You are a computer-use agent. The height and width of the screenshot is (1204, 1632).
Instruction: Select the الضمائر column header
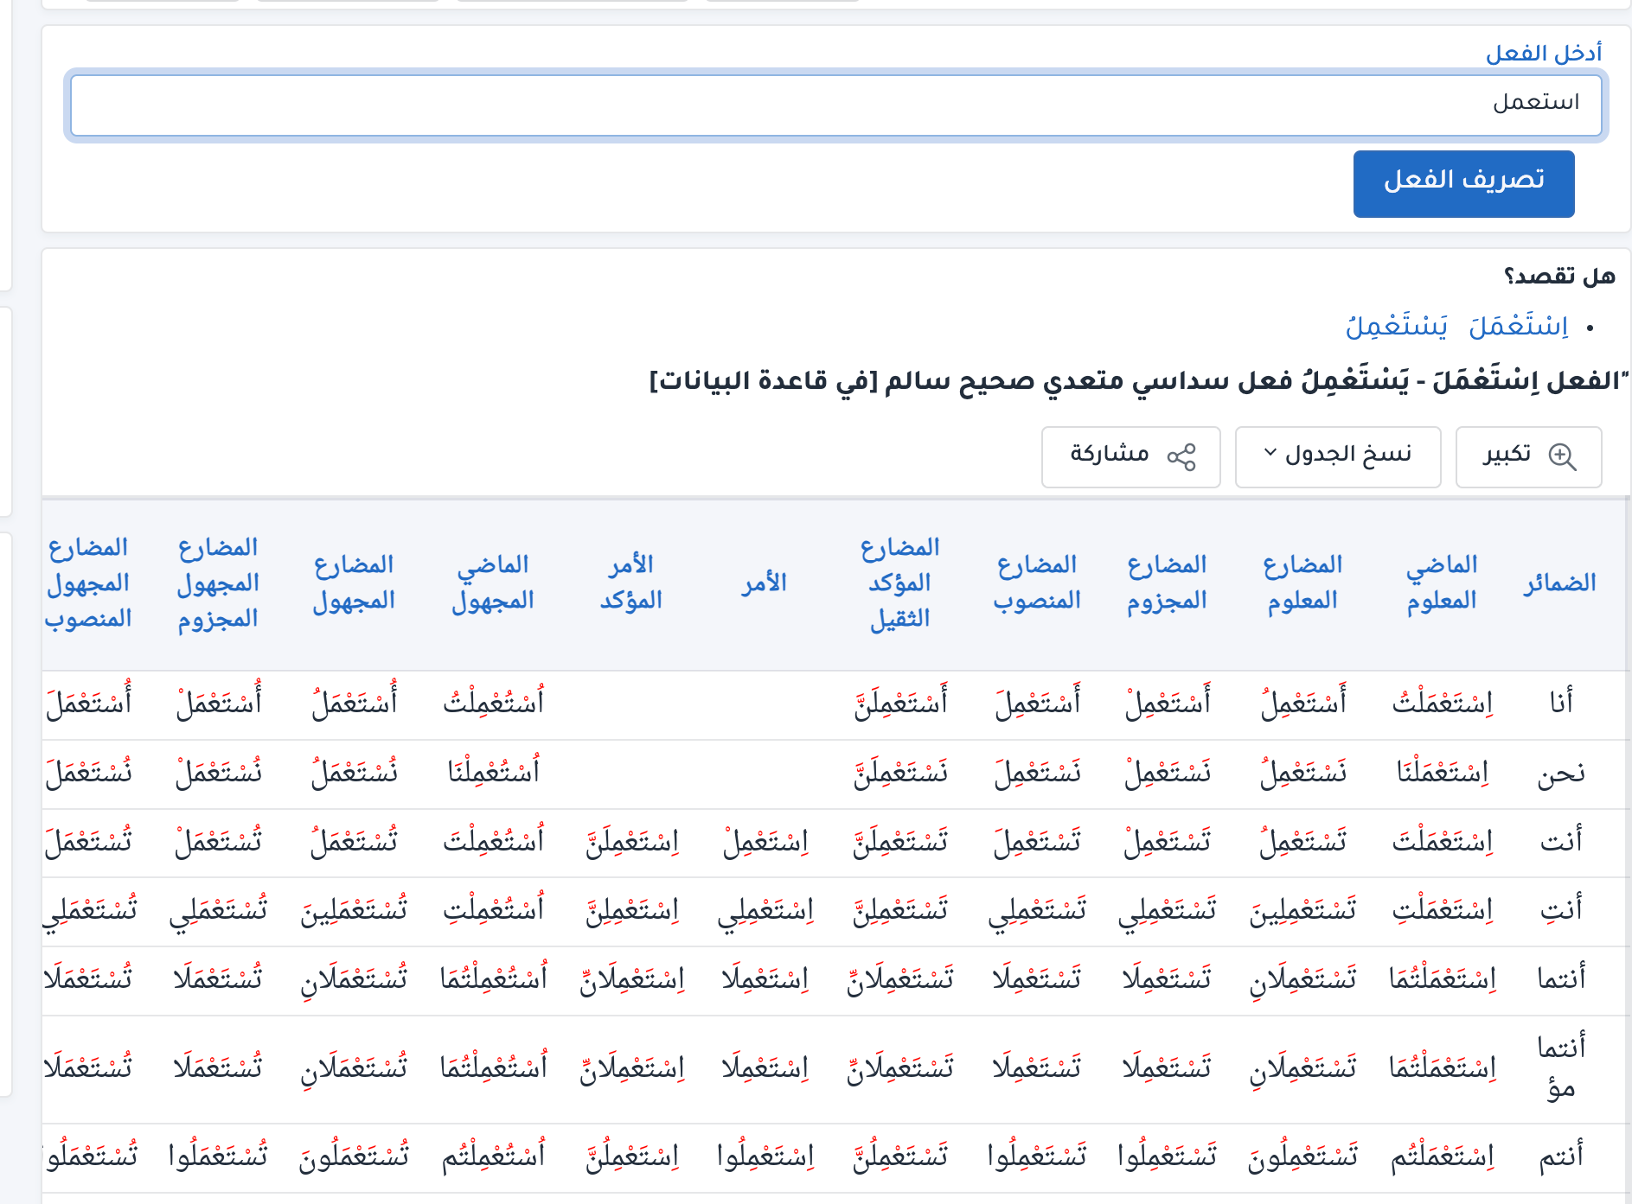[x=1560, y=583]
